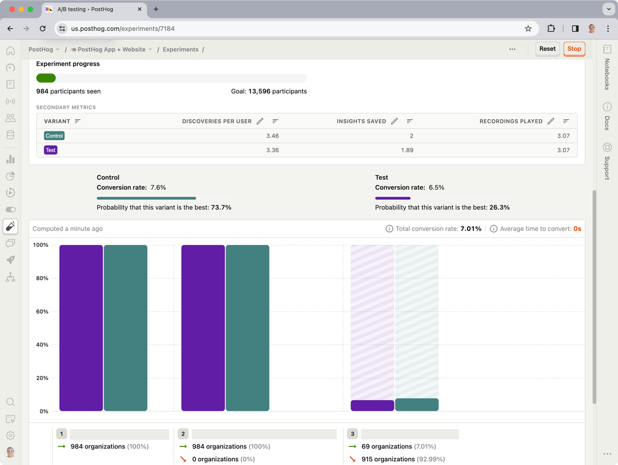Open the Support side panel tab
The height and width of the screenshot is (465, 618).
click(x=607, y=161)
